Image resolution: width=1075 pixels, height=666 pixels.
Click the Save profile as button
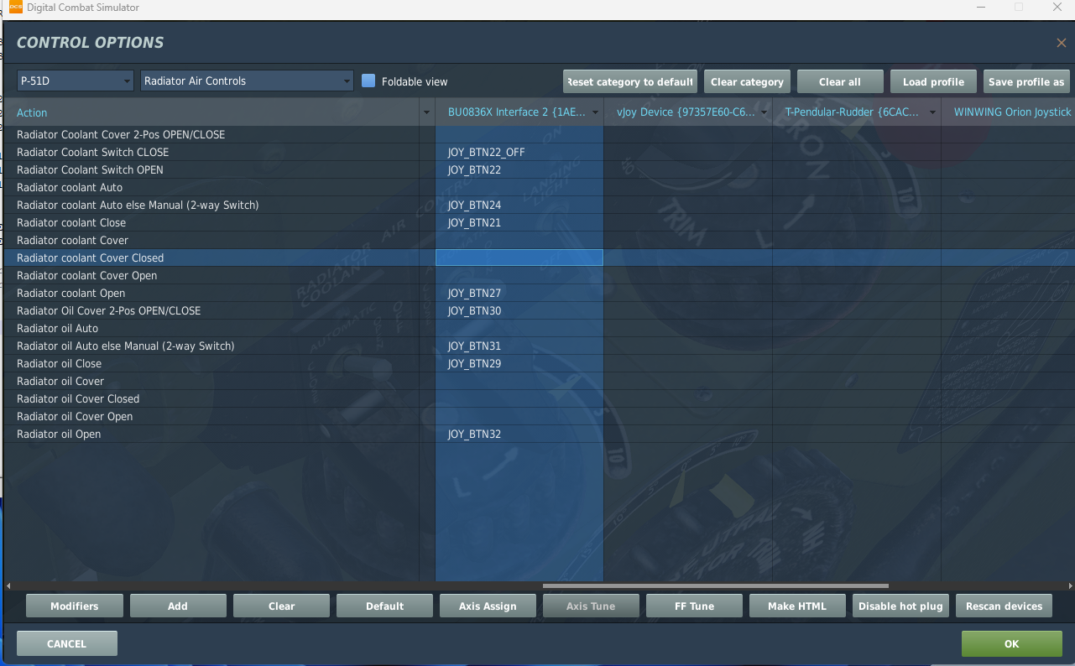click(1026, 81)
